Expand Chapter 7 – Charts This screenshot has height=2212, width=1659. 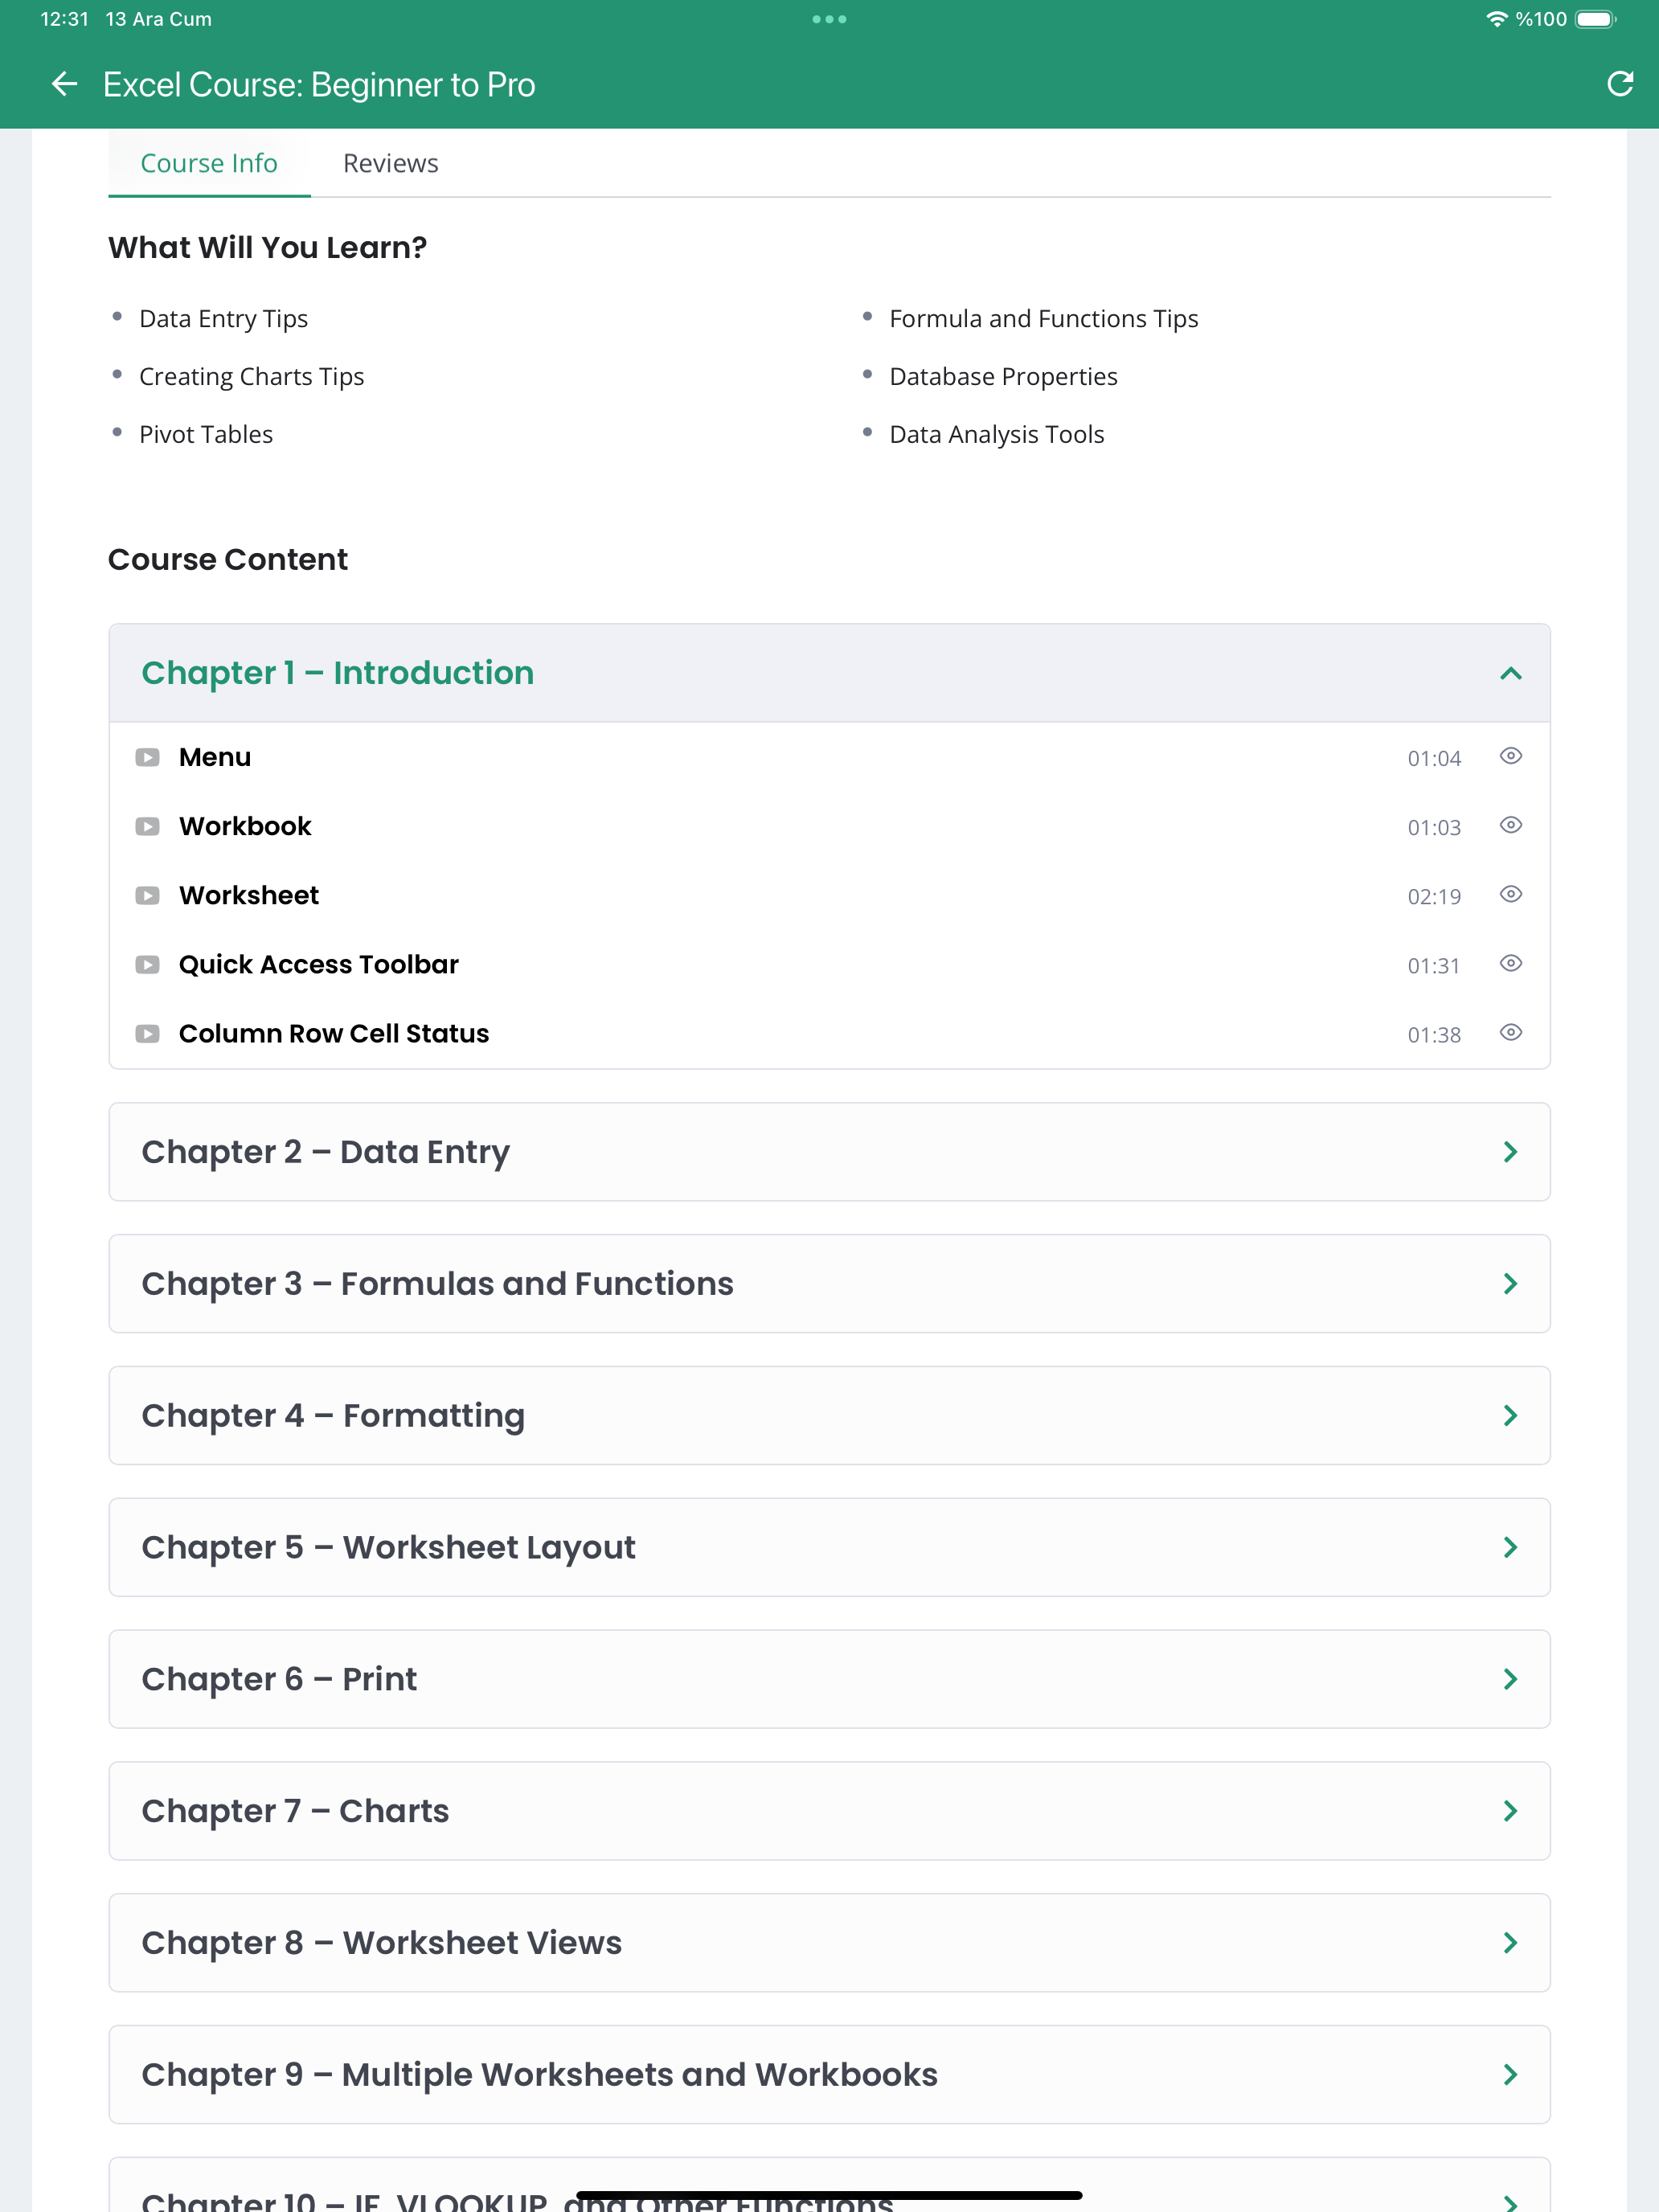point(829,1811)
